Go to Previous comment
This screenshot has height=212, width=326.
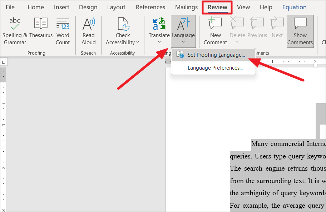point(257,28)
